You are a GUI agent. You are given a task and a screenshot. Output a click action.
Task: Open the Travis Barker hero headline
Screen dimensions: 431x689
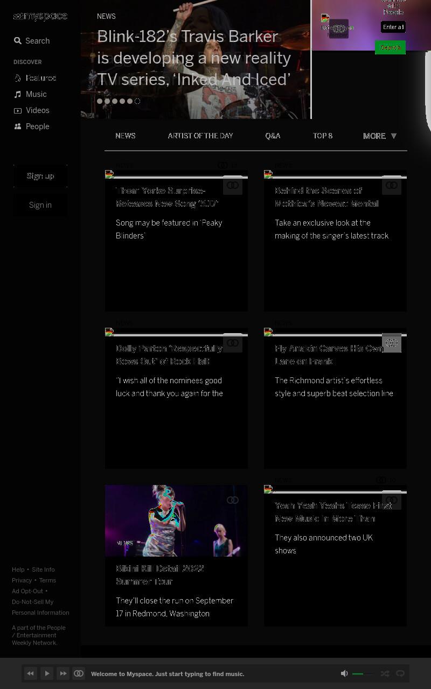coord(194,58)
